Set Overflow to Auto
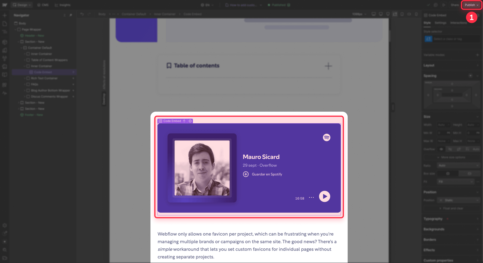This screenshot has height=263, width=483. coord(476,149)
